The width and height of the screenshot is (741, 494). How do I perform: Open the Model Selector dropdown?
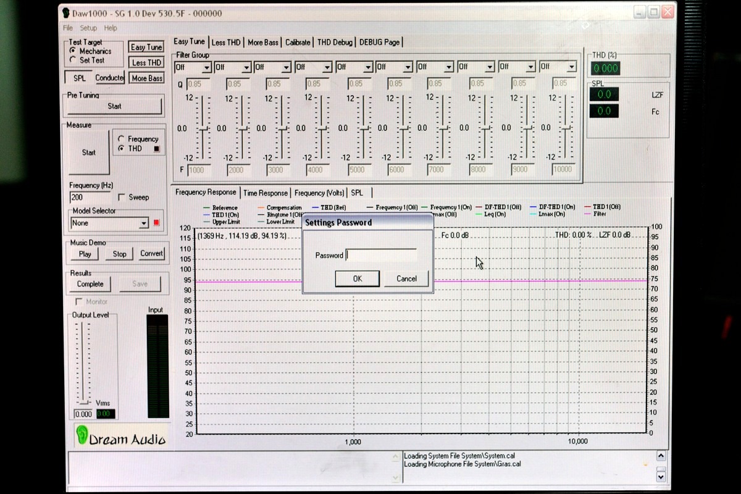(144, 224)
